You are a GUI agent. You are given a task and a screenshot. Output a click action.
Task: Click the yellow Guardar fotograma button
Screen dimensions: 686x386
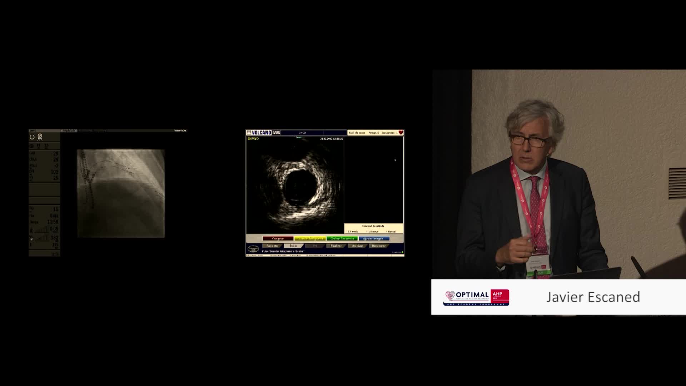(310, 238)
